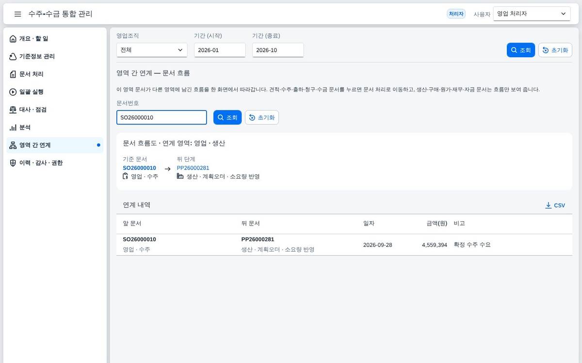The image size is (582, 363).
Task: Open 문서 처리 in the sidebar
Action: (x=55, y=74)
